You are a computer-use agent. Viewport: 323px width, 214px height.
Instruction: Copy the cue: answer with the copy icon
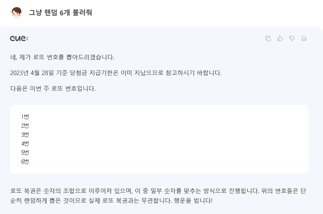click(x=268, y=38)
